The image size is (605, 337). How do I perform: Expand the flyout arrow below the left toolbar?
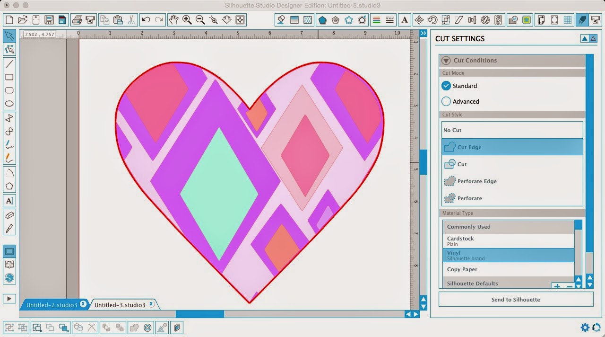[9, 298]
